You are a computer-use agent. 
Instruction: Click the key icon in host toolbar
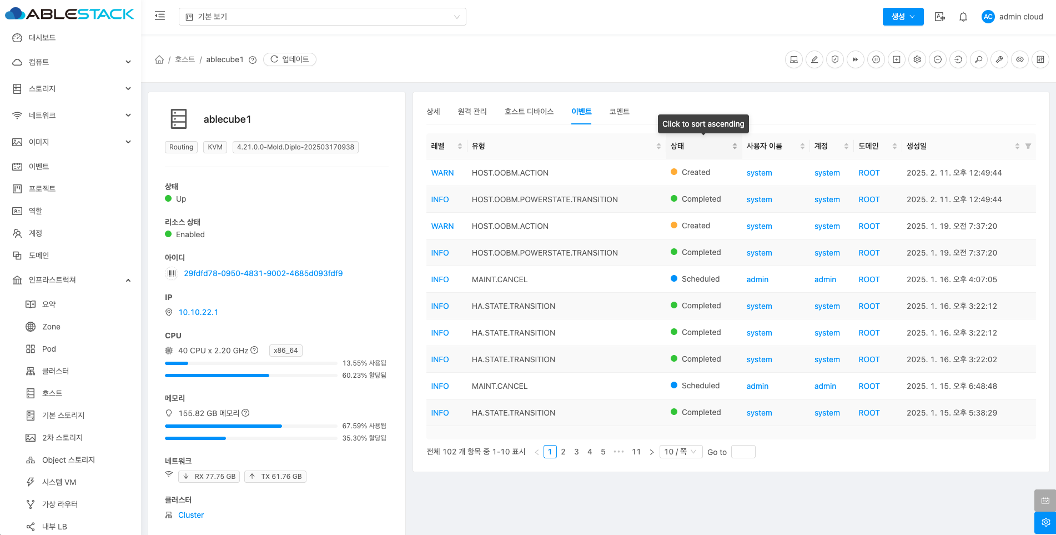(979, 59)
